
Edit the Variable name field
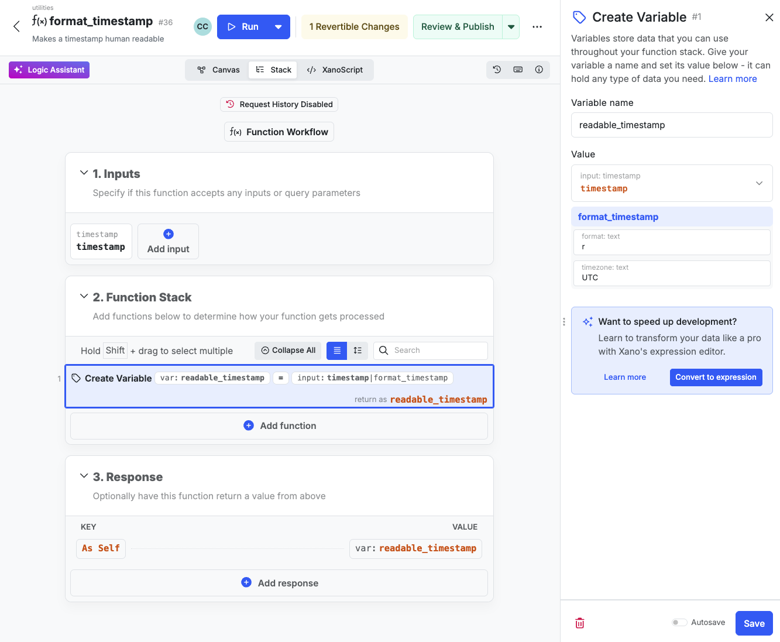point(672,125)
